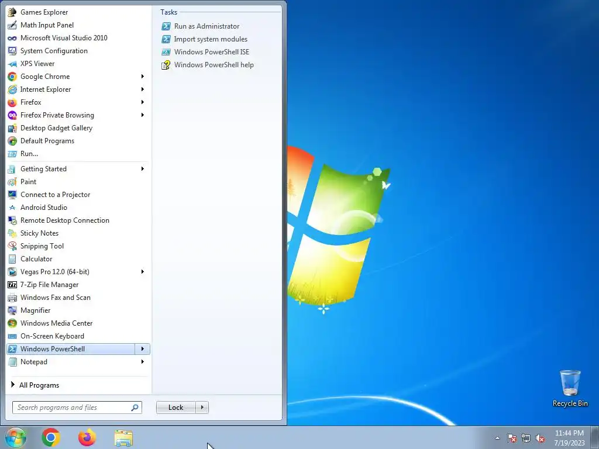
Task: Open Windows Explorer from the taskbar
Action: tap(123, 438)
